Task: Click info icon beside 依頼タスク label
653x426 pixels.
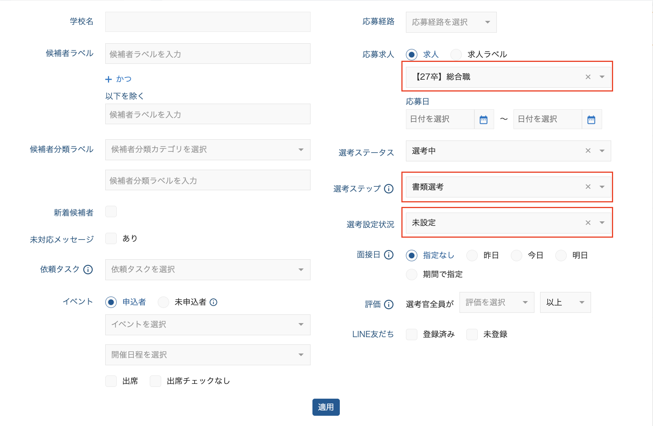Action: (88, 270)
